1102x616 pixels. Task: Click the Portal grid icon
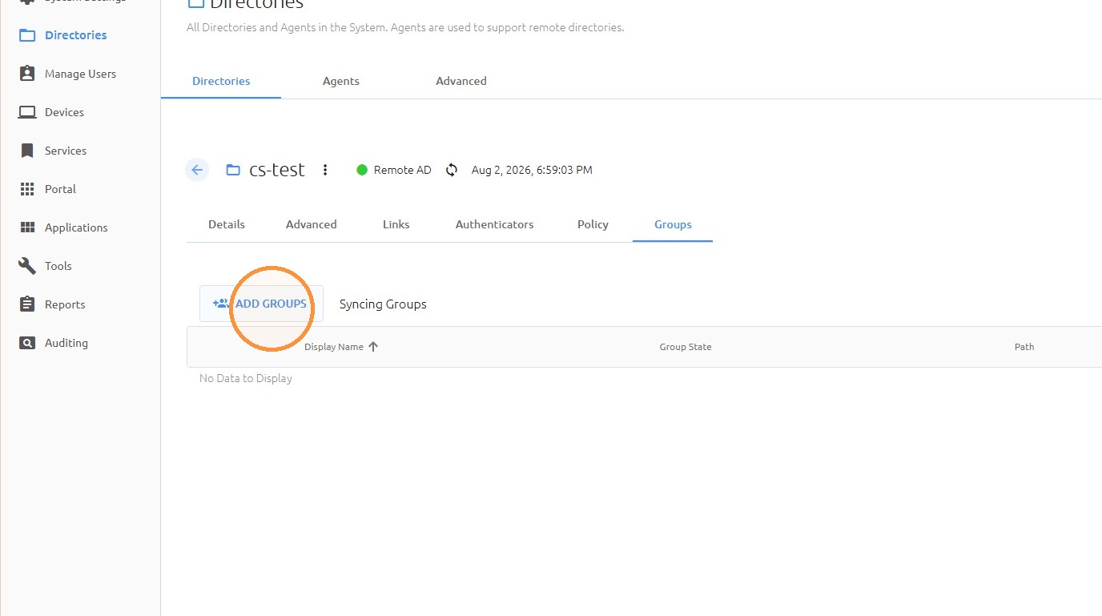point(27,189)
